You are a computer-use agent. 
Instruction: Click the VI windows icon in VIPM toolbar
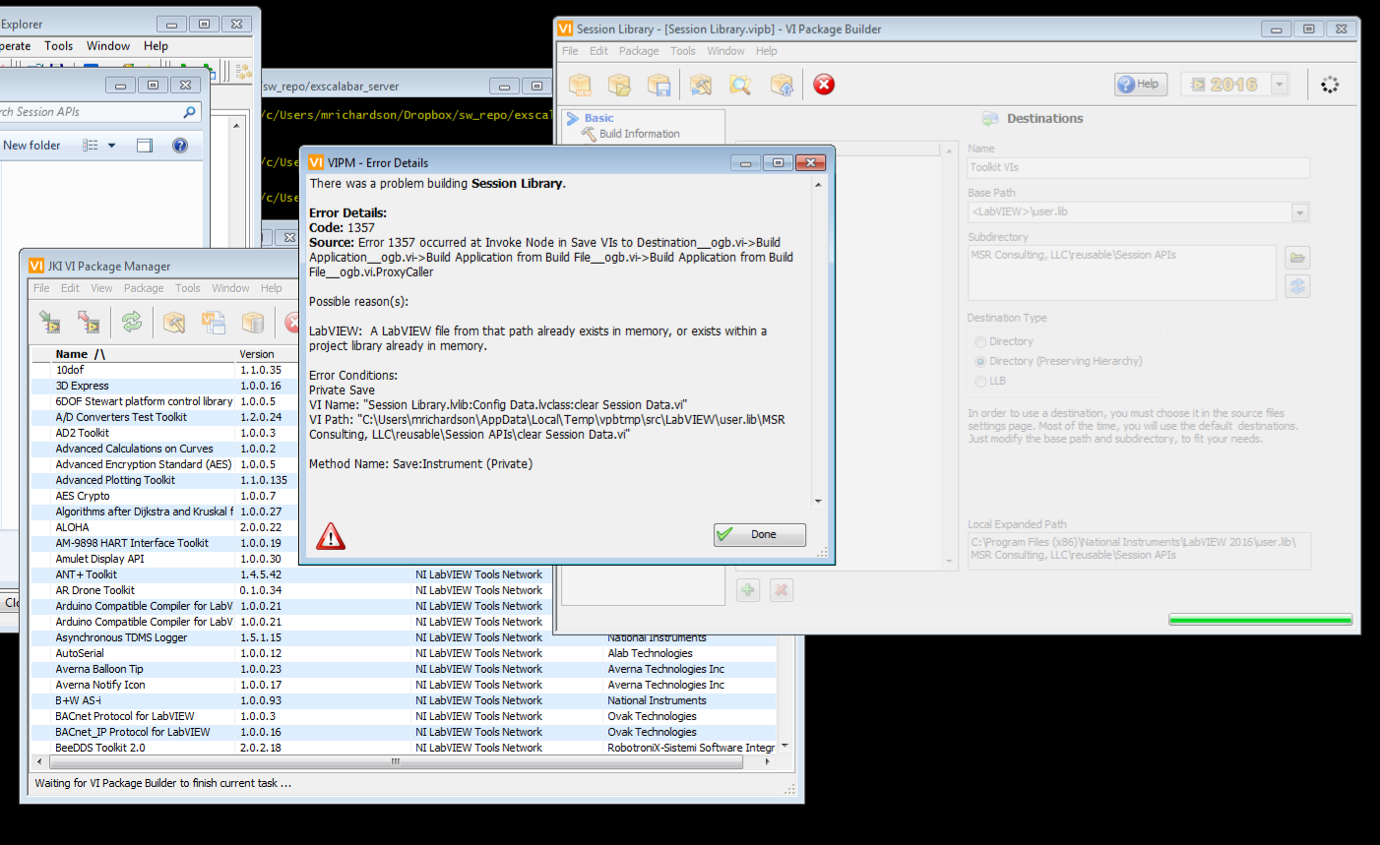214,322
